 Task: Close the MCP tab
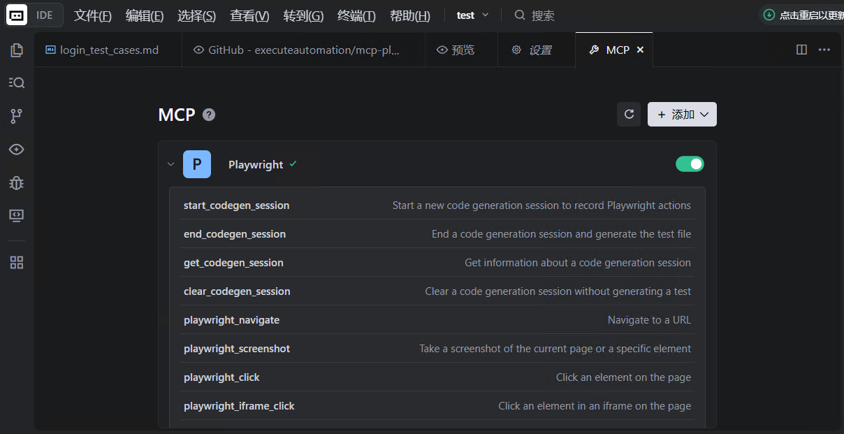click(x=640, y=50)
